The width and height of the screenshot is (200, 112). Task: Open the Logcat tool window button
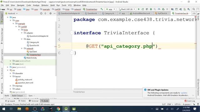(10, 101)
